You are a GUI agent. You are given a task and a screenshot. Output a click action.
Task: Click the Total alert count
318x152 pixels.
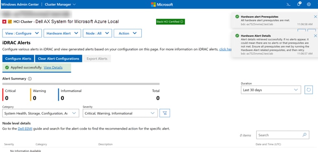coord(158,98)
